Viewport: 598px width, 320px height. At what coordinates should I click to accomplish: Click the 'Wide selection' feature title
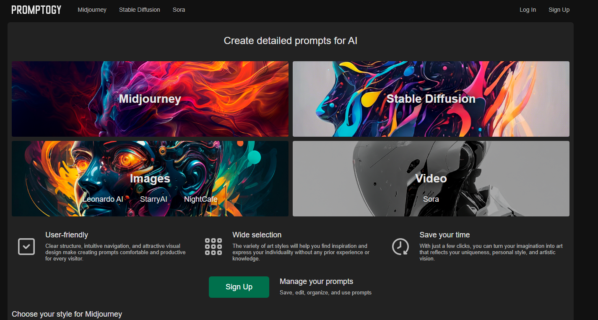(257, 235)
